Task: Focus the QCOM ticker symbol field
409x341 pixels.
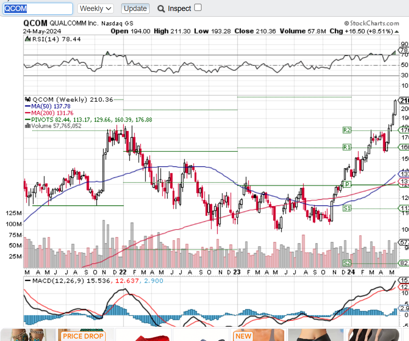Action: pos(38,9)
